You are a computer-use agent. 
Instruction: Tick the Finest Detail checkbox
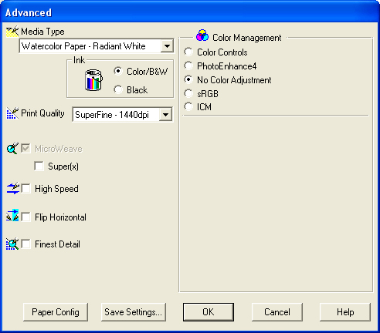click(25, 244)
